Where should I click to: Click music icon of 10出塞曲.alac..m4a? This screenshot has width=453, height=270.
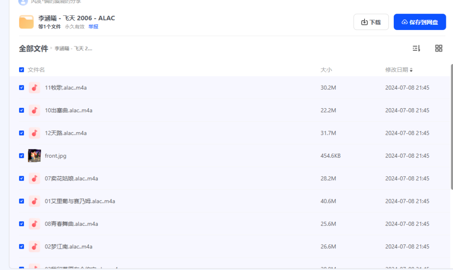(x=35, y=110)
